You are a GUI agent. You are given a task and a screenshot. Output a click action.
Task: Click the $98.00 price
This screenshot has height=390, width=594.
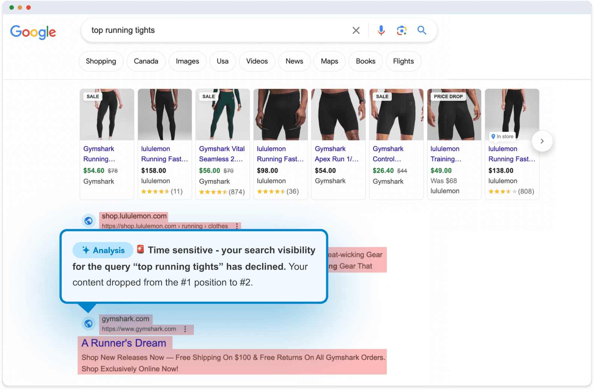[267, 171]
